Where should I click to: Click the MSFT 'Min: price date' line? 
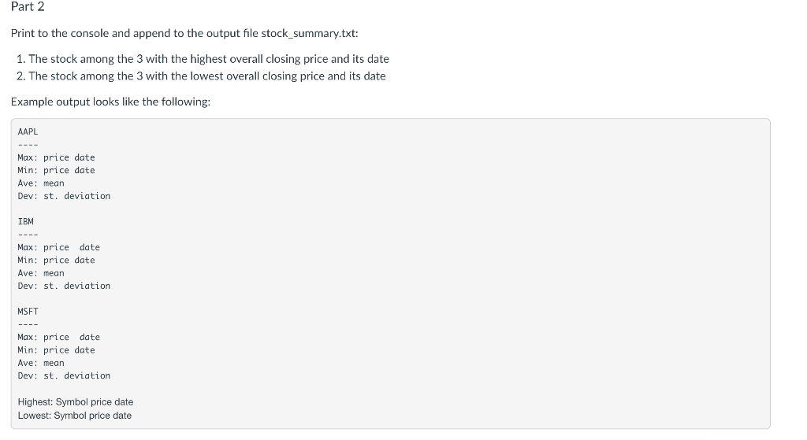(56, 350)
